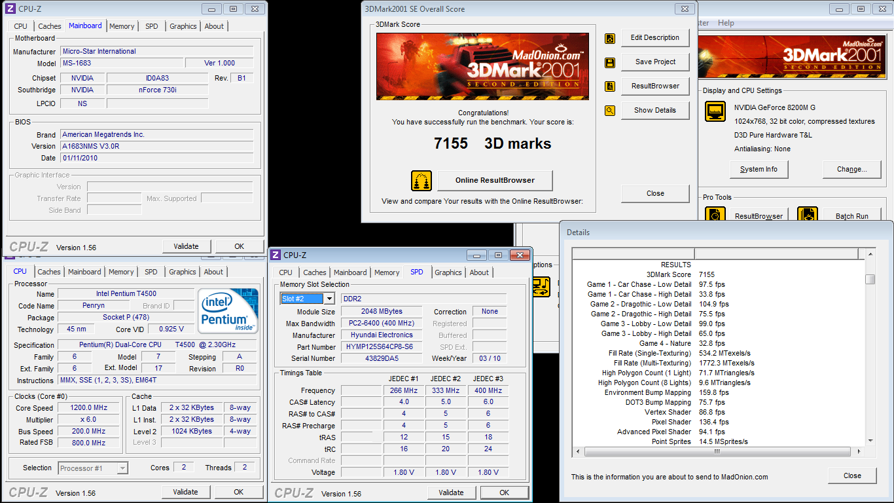
Task: Click Details horizontal scrollbar right arrow
Action: pyautogui.click(x=860, y=451)
